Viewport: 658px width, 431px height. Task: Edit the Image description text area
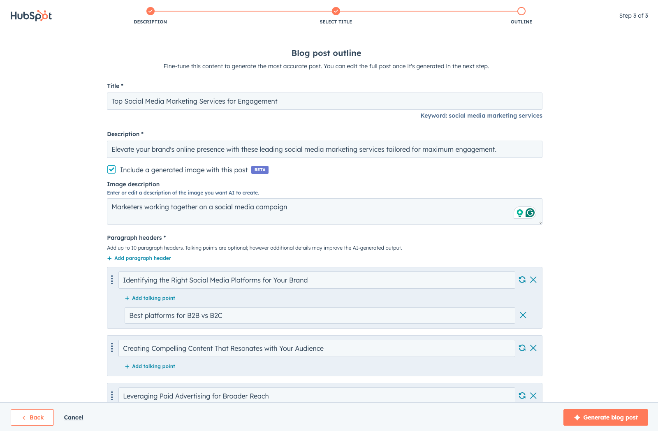coord(324,211)
